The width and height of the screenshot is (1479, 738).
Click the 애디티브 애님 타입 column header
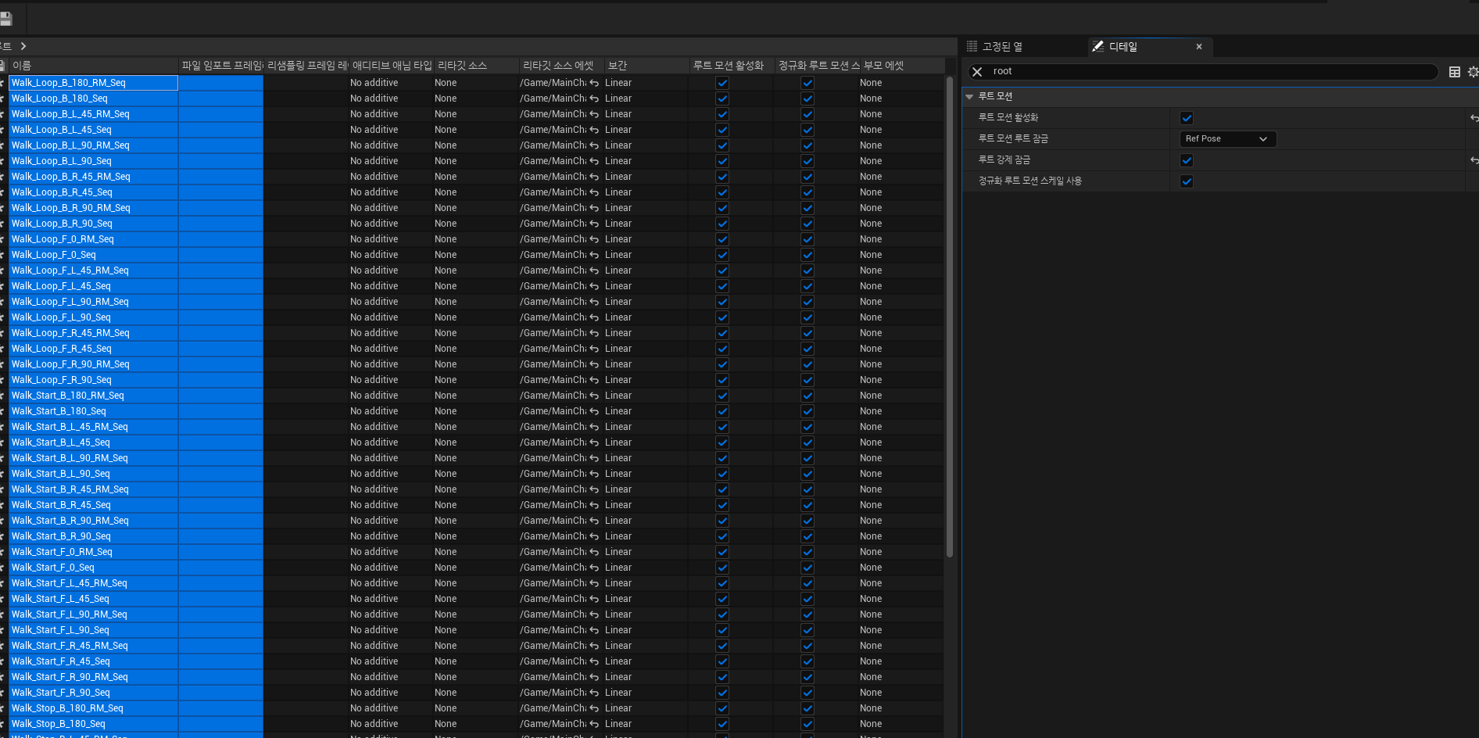pyautogui.click(x=391, y=66)
